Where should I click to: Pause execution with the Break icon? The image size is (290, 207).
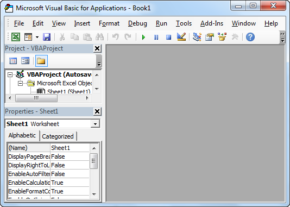(x=156, y=37)
